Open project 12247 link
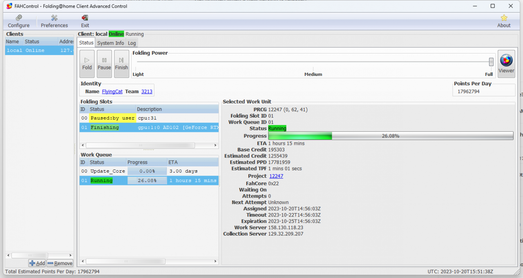This screenshot has height=278, width=523. (x=276, y=176)
